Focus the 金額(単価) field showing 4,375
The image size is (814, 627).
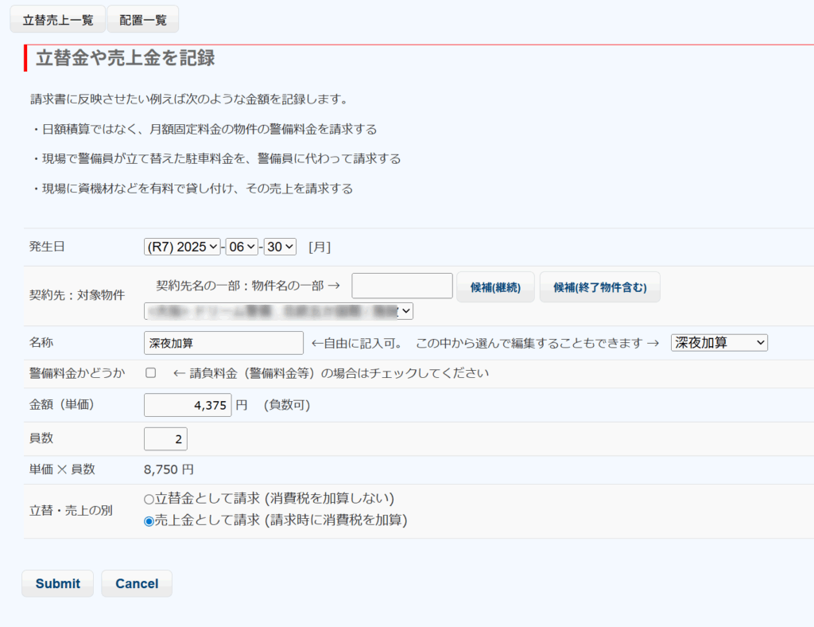188,405
